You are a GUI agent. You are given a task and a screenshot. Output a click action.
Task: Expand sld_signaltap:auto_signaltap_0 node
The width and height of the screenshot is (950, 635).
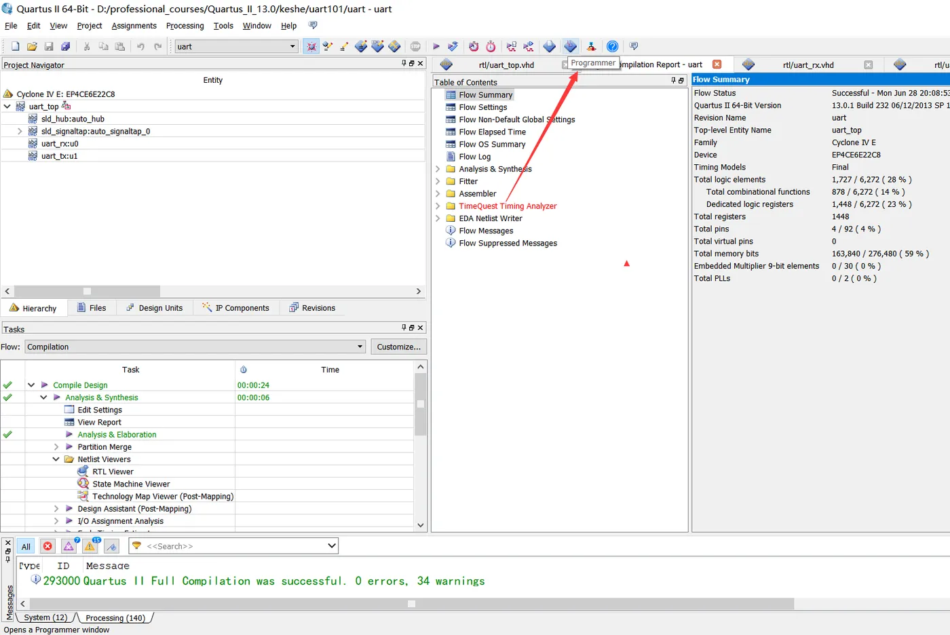click(x=20, y=131)
